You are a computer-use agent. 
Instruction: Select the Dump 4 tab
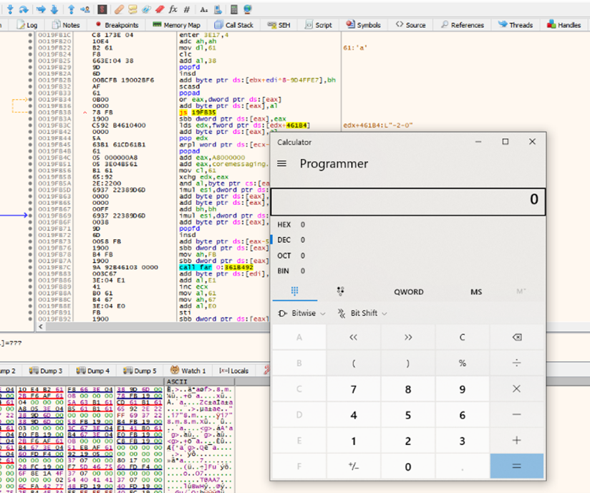tap(92, 370)
